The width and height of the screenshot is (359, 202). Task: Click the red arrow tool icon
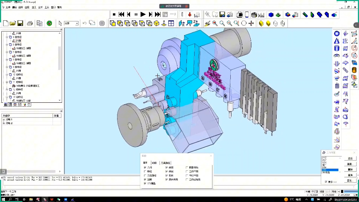click(x=190, y=15)
